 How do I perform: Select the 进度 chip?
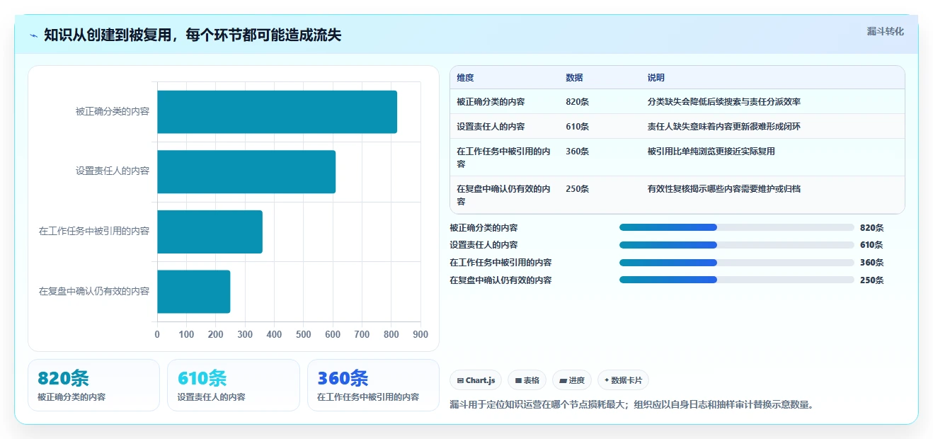coord(572,380)
